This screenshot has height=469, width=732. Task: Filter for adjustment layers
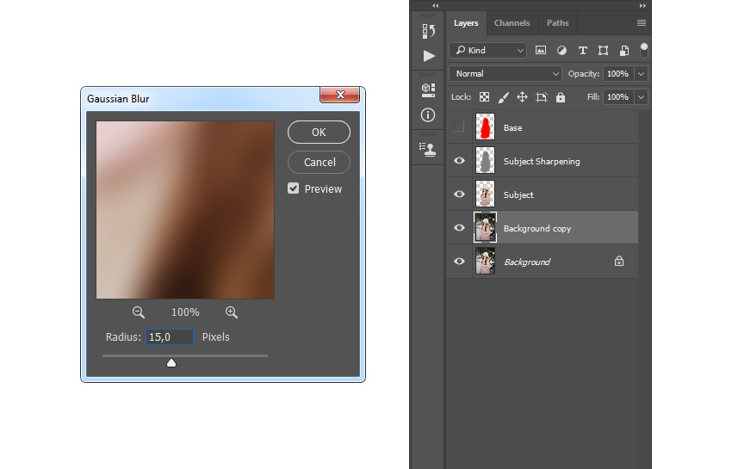click(x=561, y=51)
